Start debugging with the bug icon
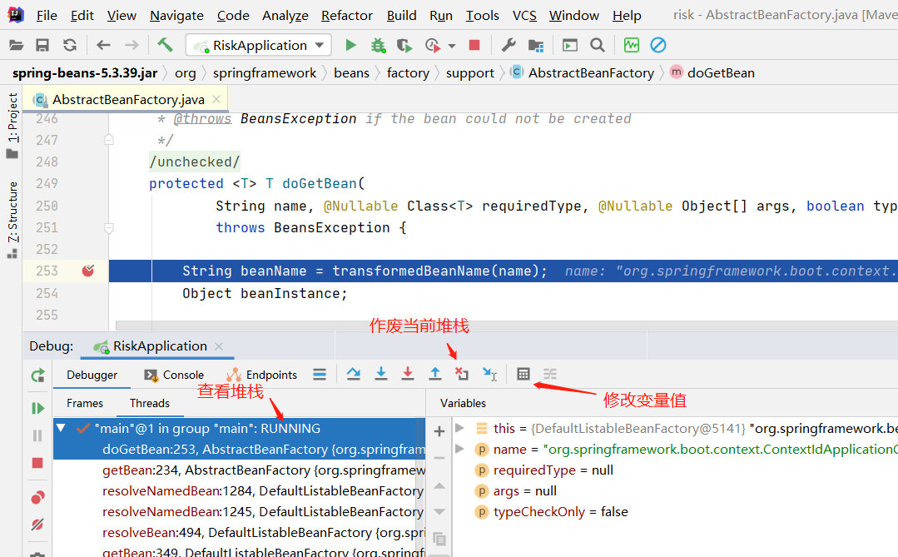898x557 pixels. click(x=378, y=45)
